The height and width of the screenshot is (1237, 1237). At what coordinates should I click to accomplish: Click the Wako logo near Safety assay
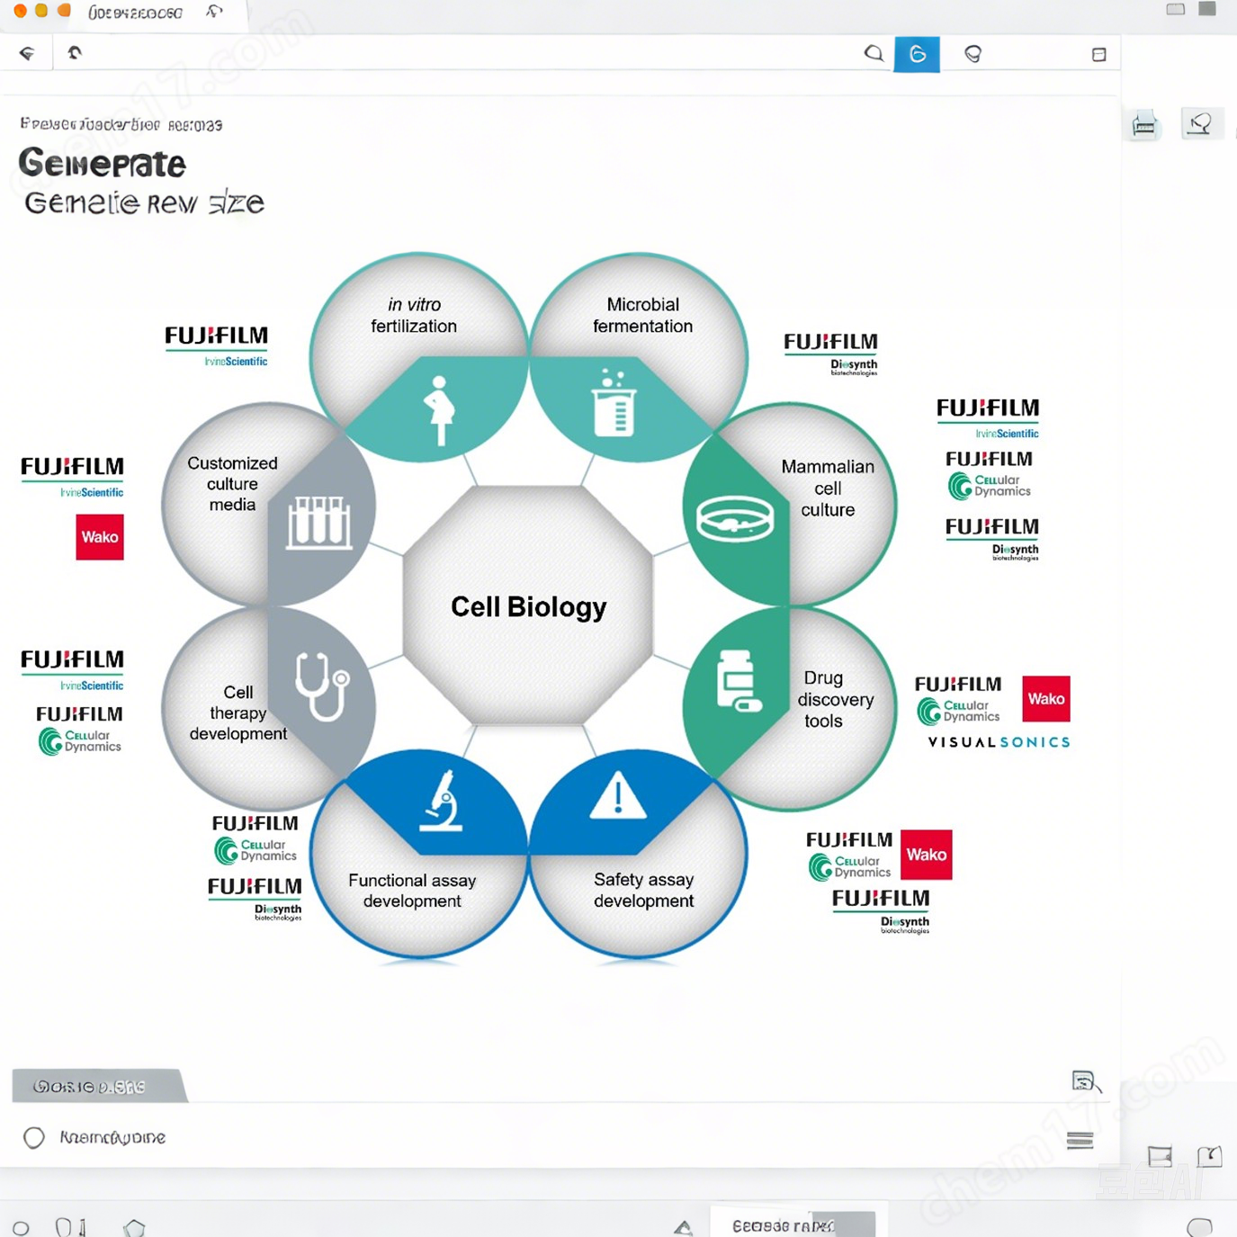927,855
